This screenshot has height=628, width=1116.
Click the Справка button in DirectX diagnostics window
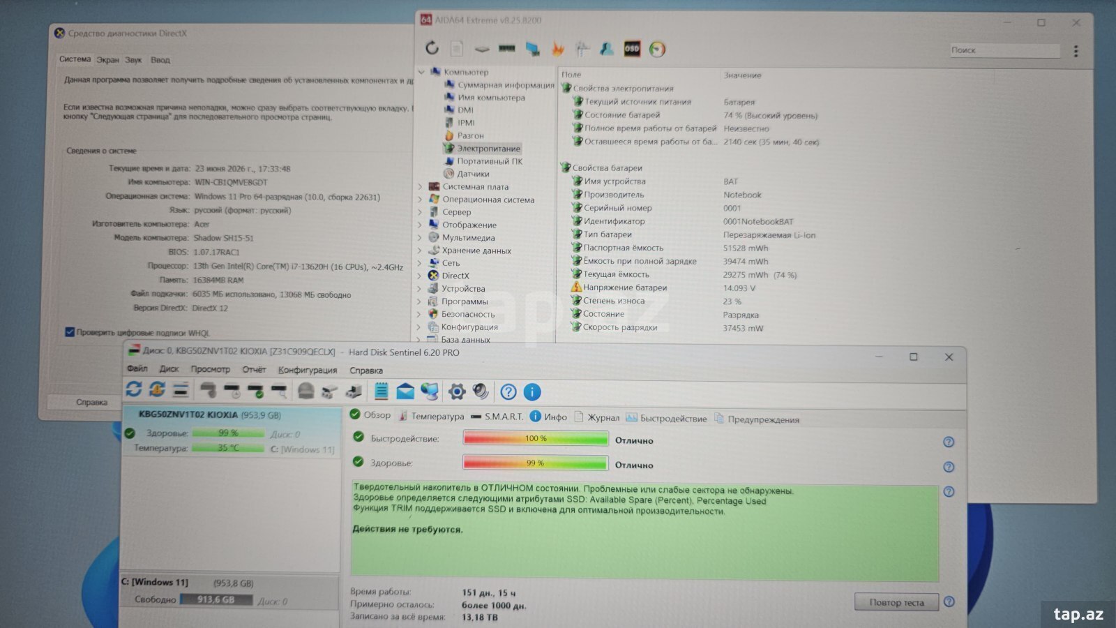pos(91,402)
